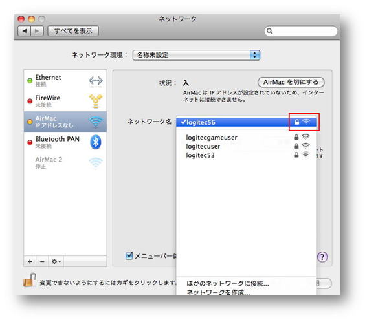The image size is (367, 322).
Task: Add a service with the plus button
Action: [30, 261]
